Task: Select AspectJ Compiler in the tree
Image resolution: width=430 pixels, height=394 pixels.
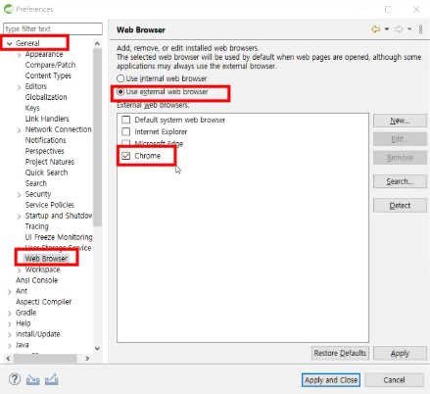Action: click(44, 302)
